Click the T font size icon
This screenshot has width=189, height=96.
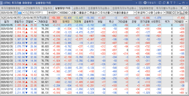(171, 3)
